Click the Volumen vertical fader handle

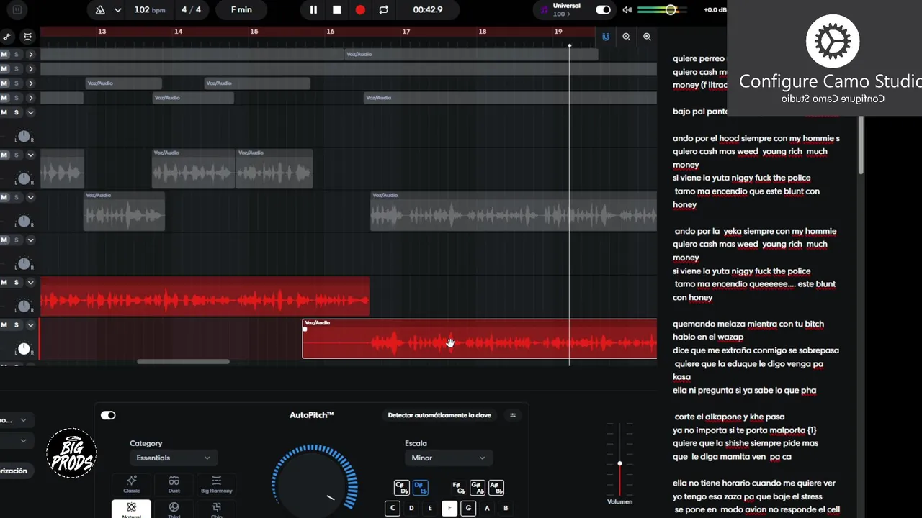(619, 463)
